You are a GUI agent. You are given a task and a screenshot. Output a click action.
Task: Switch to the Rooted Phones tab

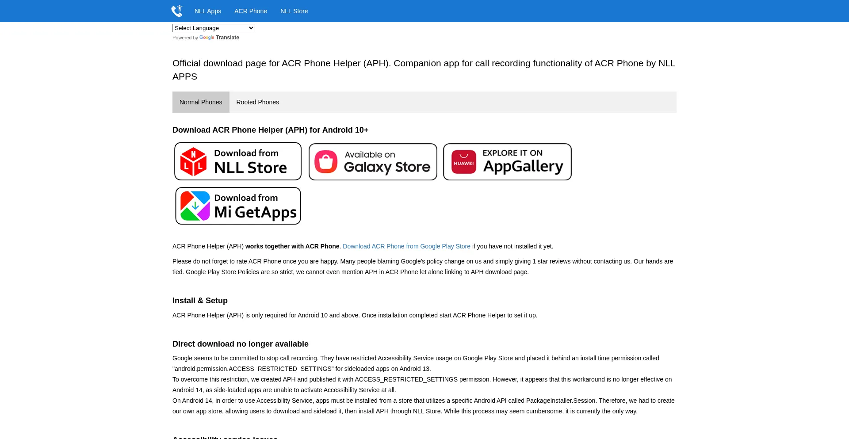(x=257, y=102)
